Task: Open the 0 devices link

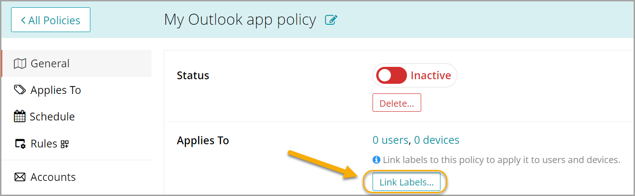Action: pyautogui.click(x=436, y=140)
